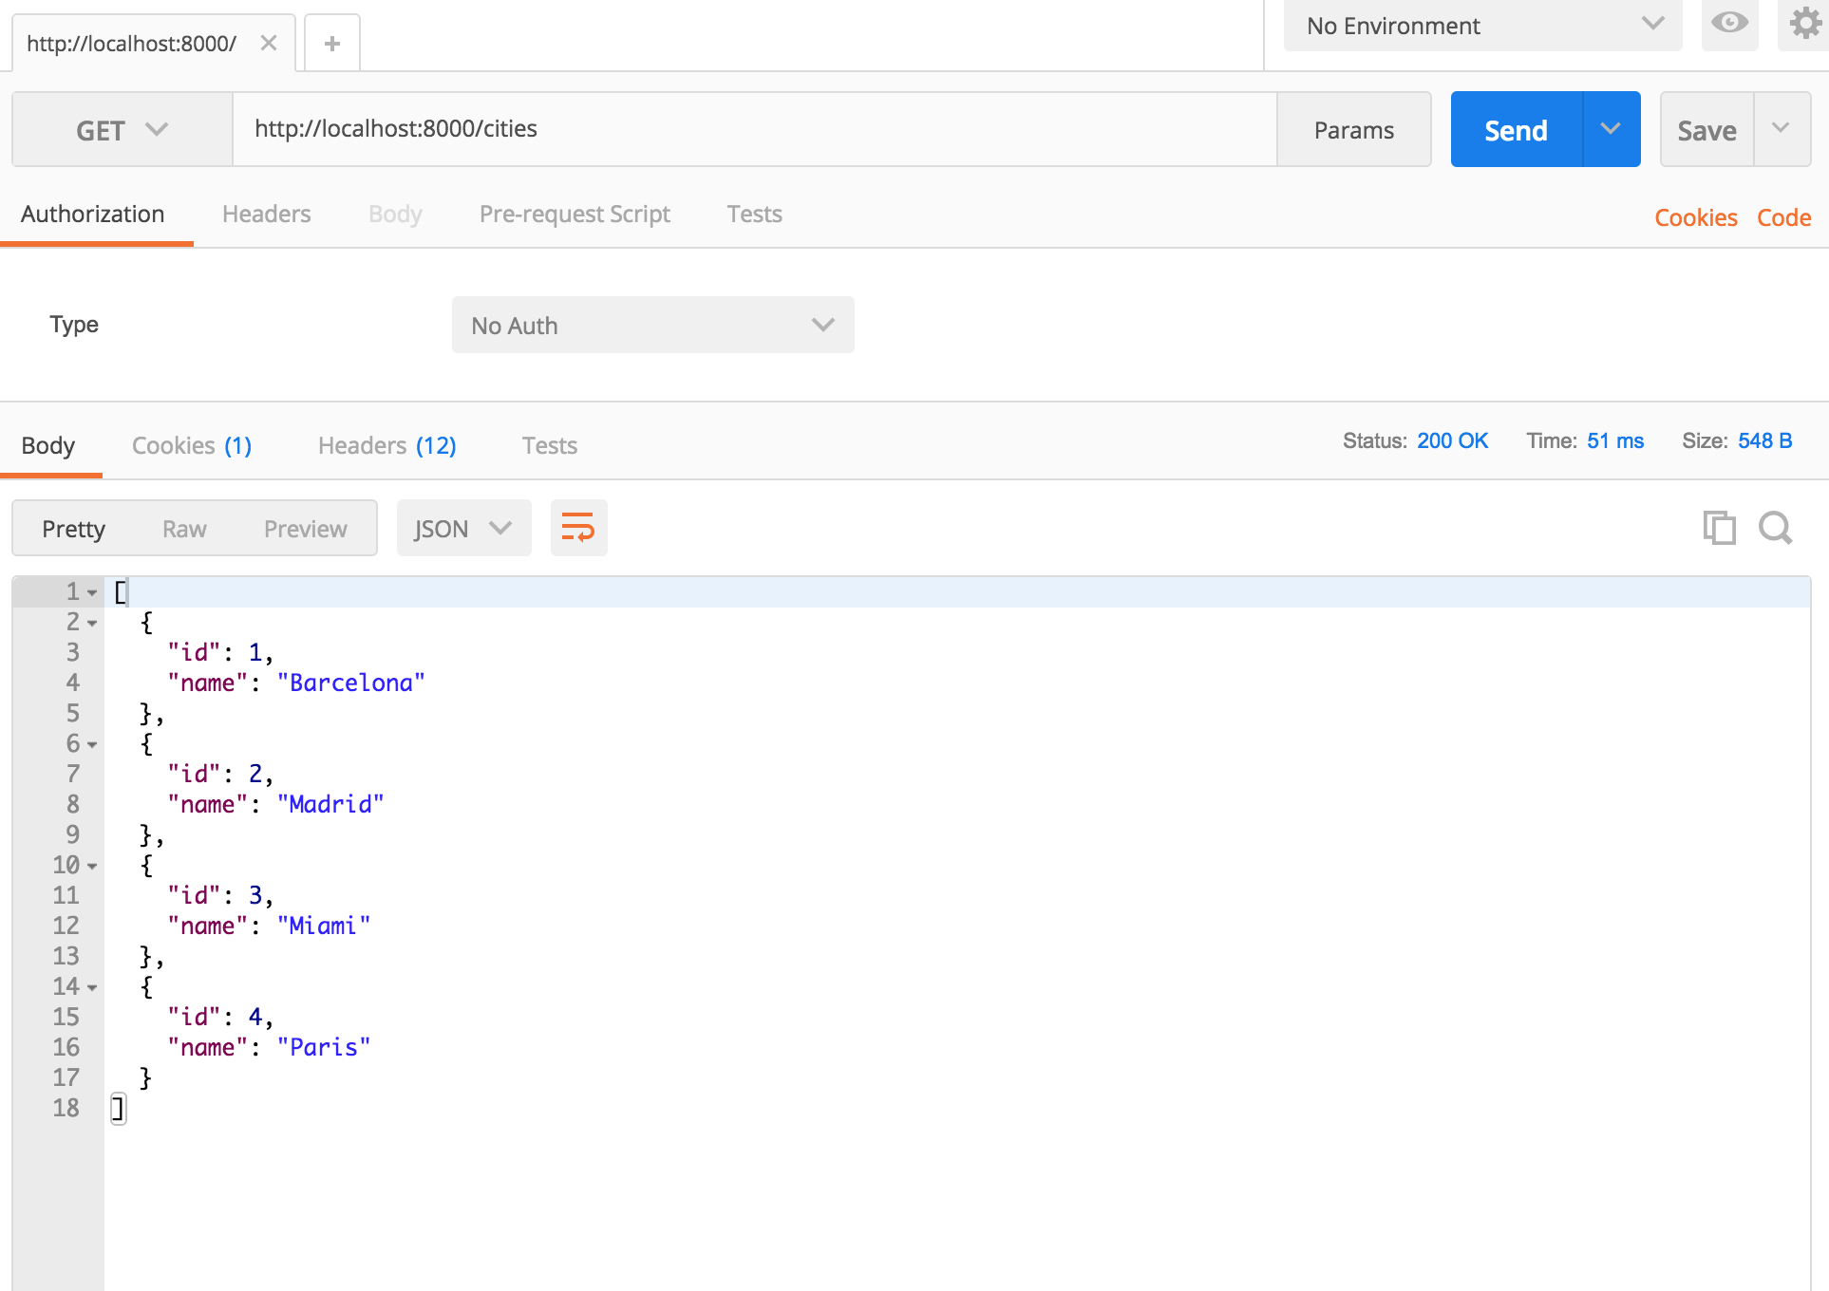Open the Send button dropdown arrow

click(x=1611, y=129)
